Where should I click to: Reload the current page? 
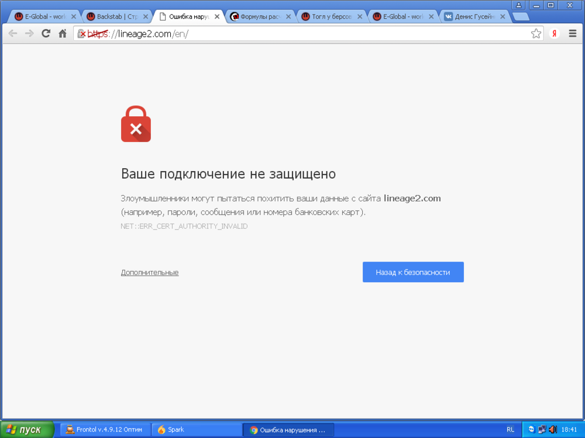tap(46, 33)
